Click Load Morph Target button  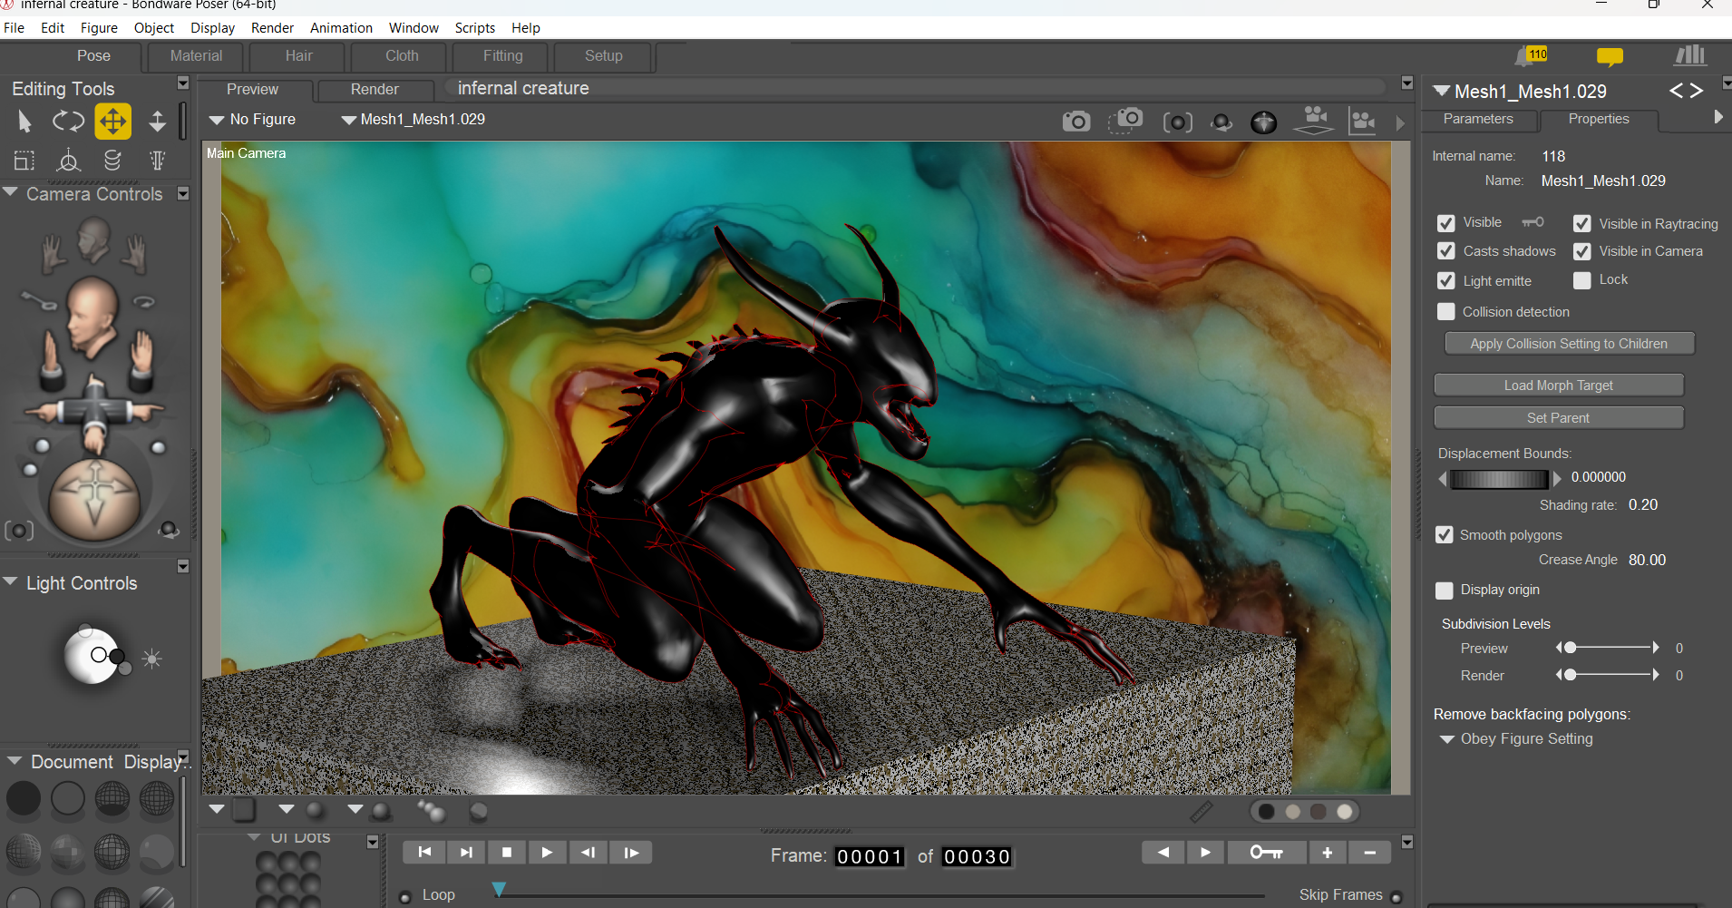click(1558, 386)
